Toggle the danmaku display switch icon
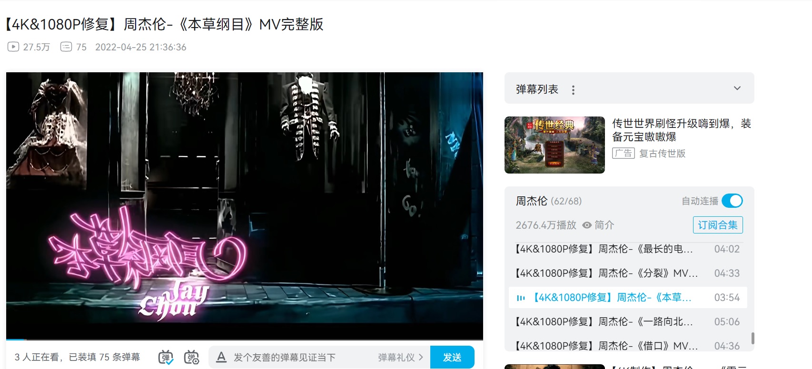812x369 pixels. (x=166, y=357)
